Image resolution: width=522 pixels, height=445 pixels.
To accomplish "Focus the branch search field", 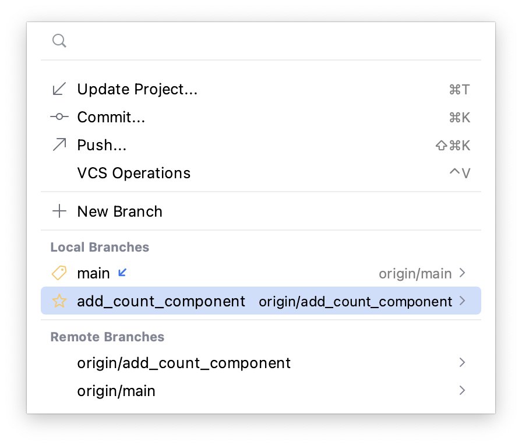I will pos(268,41).
